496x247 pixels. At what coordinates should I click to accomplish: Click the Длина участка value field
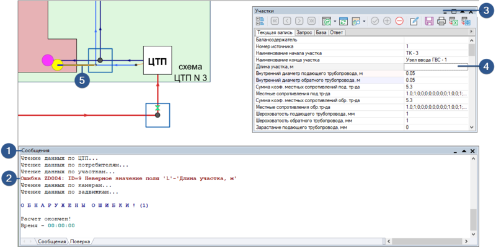tap(436, 66)
